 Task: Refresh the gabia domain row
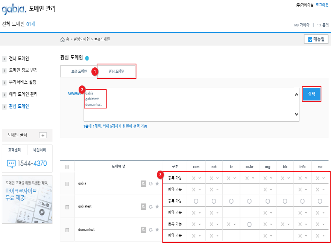(151, 184)
